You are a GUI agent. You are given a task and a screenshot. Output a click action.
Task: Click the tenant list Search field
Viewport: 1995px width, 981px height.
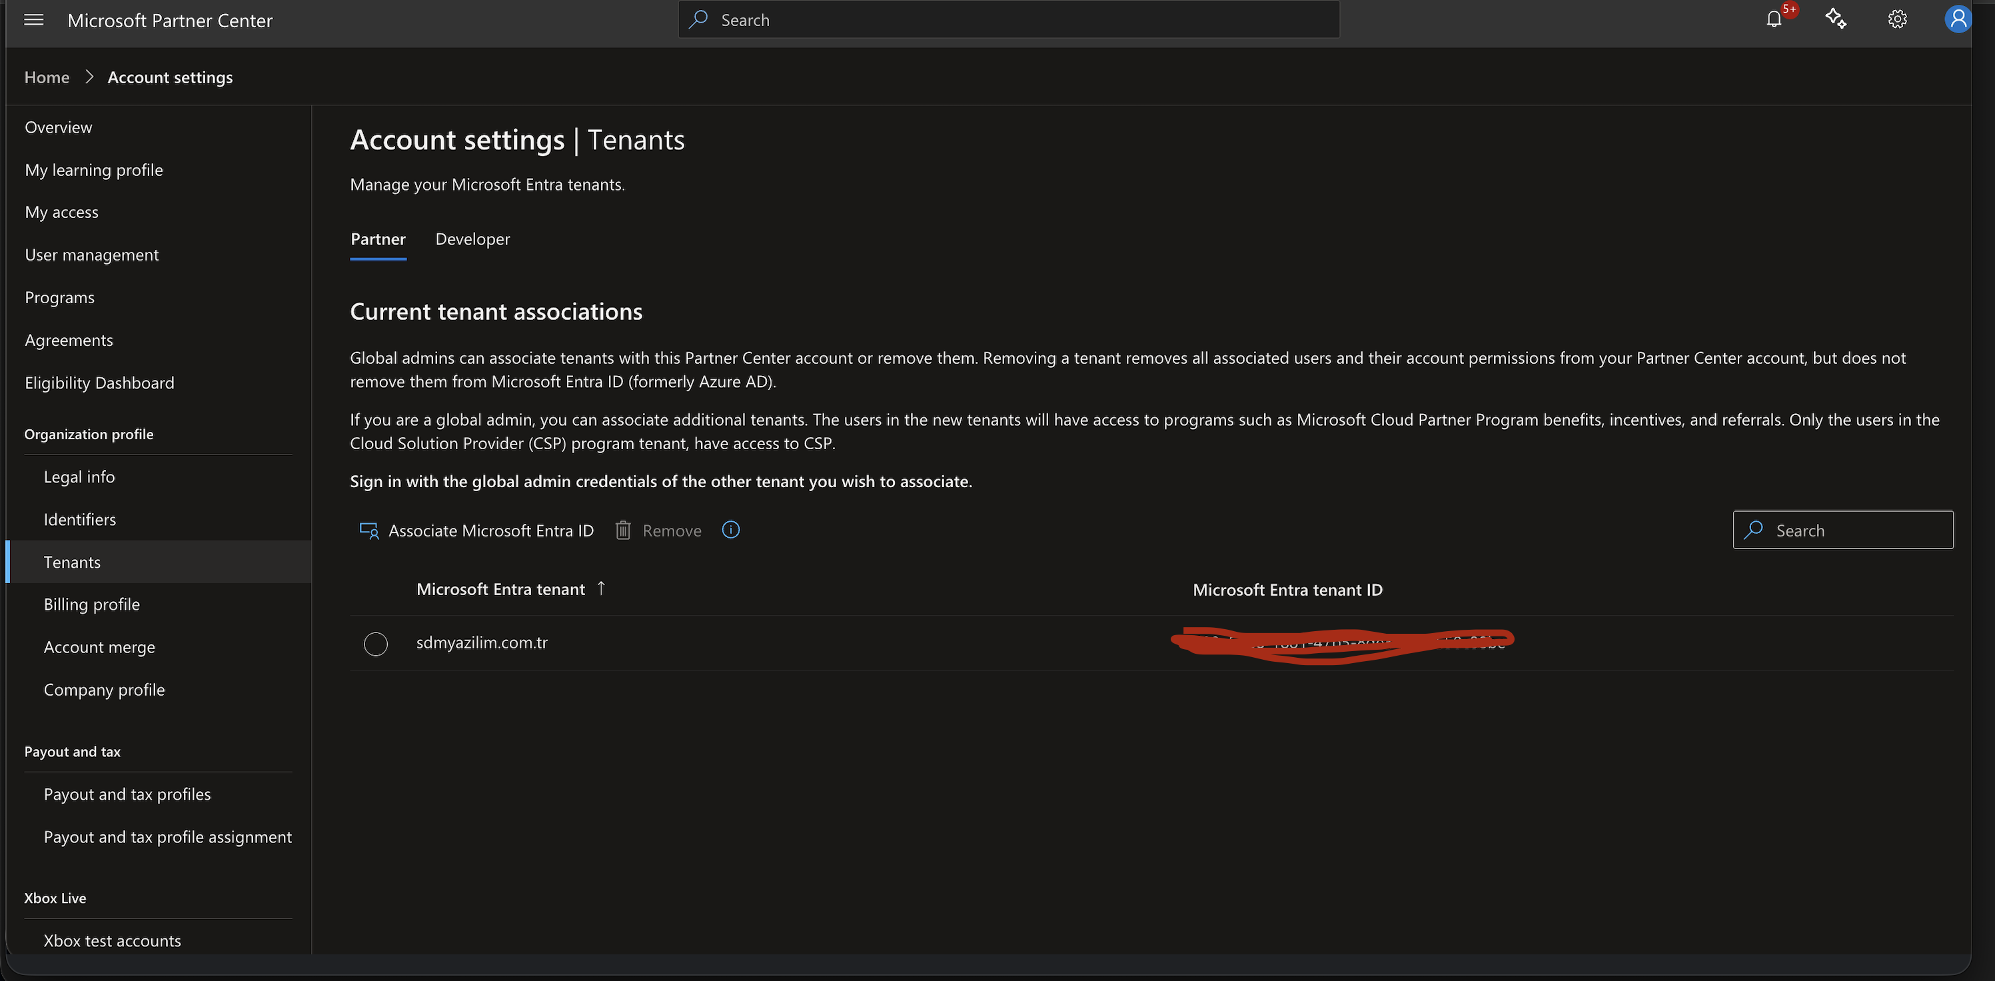click(x=1843, y=530)
